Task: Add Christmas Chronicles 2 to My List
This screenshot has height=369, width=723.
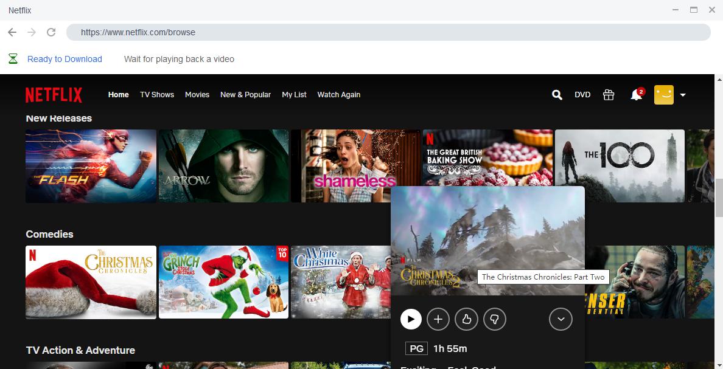Action: tap(438, 319)
